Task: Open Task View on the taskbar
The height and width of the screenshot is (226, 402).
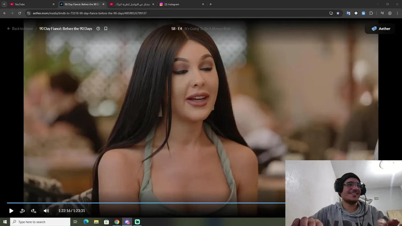Action: (75, 222)
